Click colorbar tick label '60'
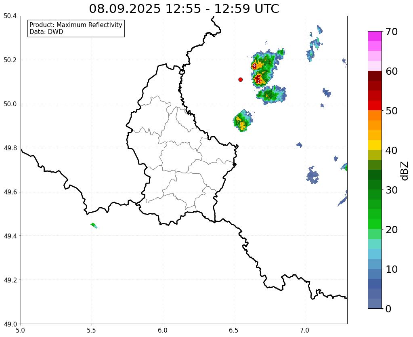 tap(392, 71)
